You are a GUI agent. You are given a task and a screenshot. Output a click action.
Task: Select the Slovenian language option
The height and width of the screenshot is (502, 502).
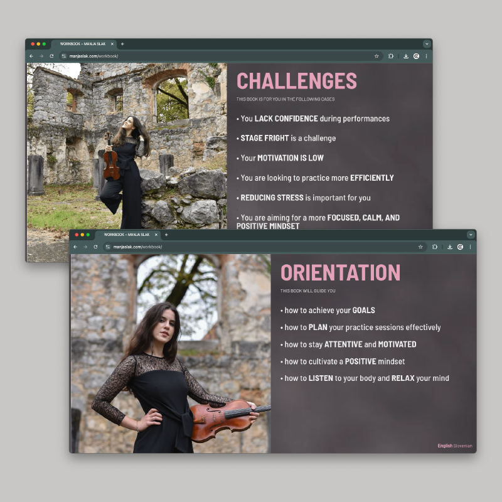[463, 446]
